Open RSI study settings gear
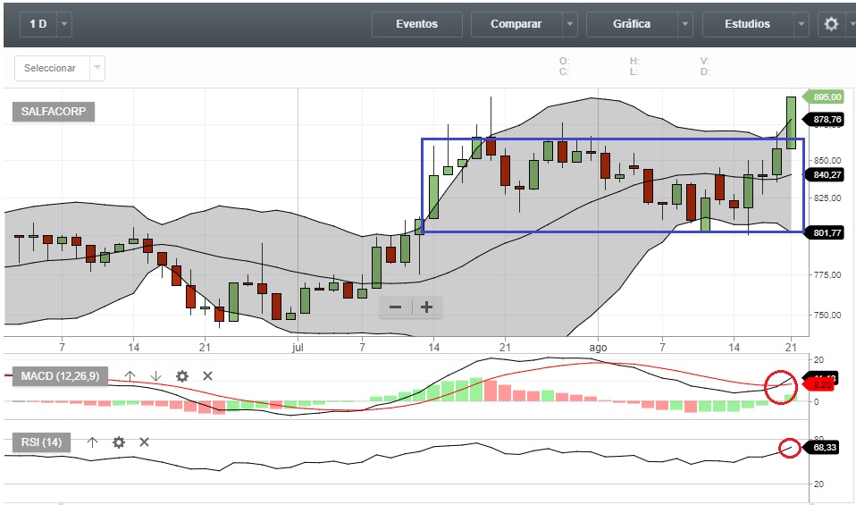This screenshot has width=856, height=505. coord(119,442)
